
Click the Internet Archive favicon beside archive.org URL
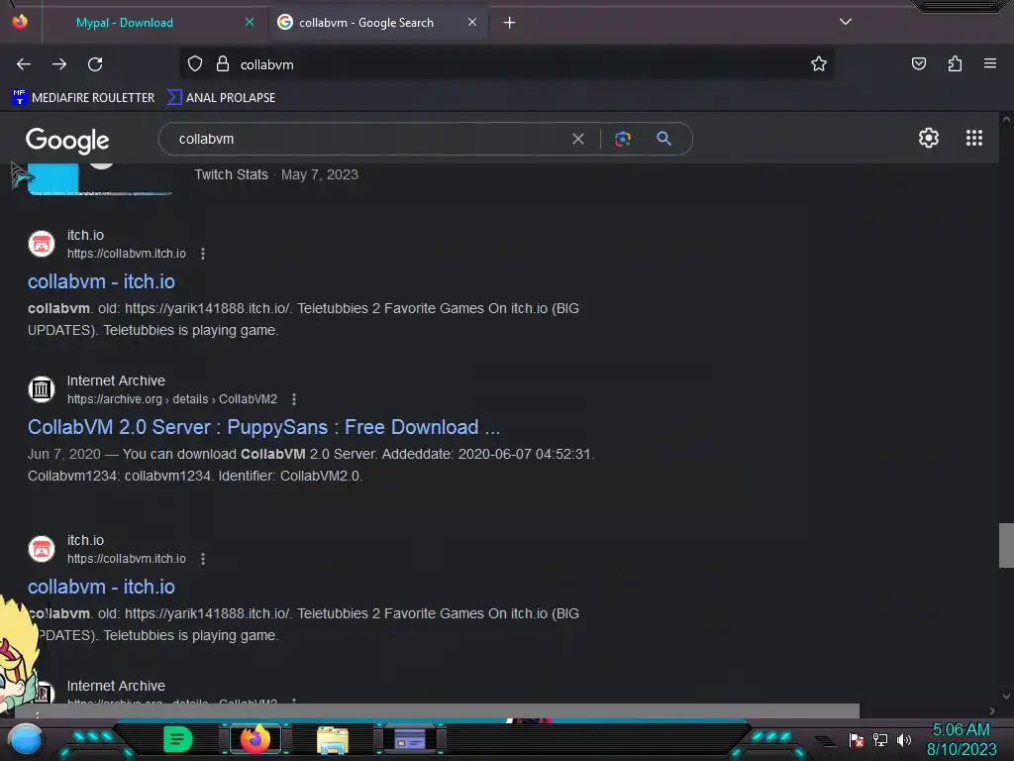click(42, 389)
